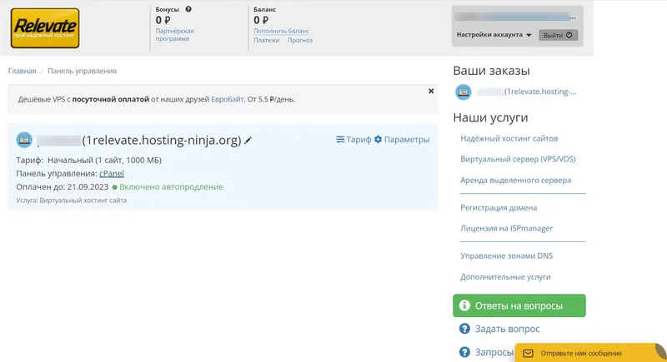Image resolution: width=667 pixels, height=362 pixels.
Task: Click the question icon beside Запросы
Action: [x=464, y=352]
